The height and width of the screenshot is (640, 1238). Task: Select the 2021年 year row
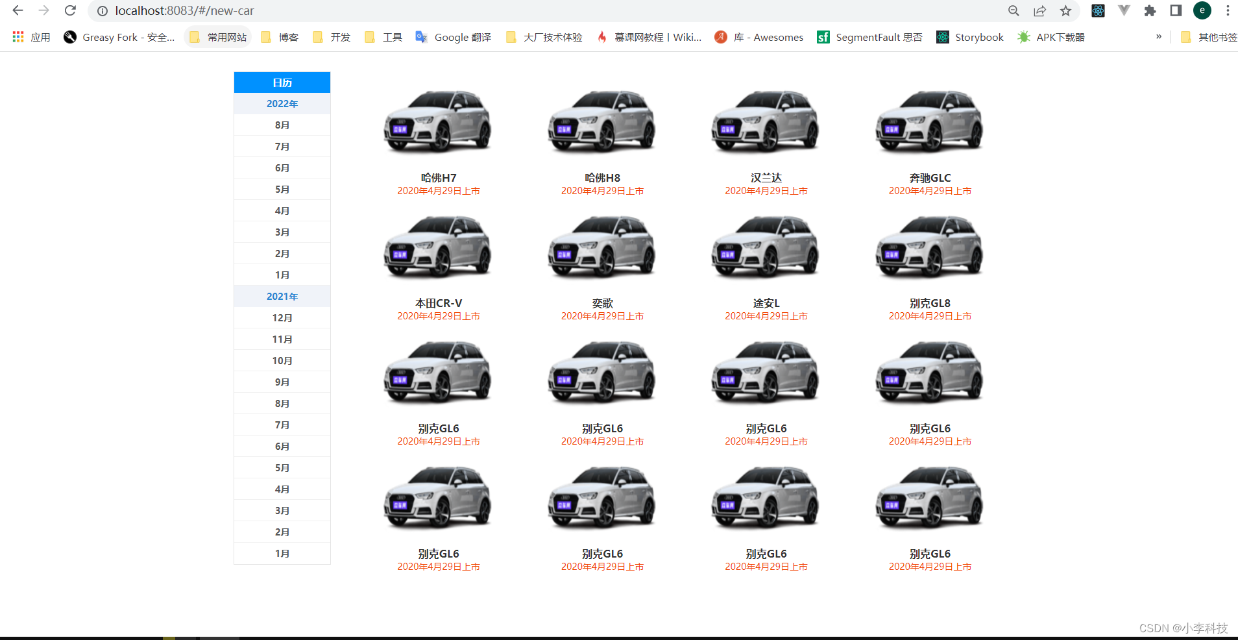point(282,297)
